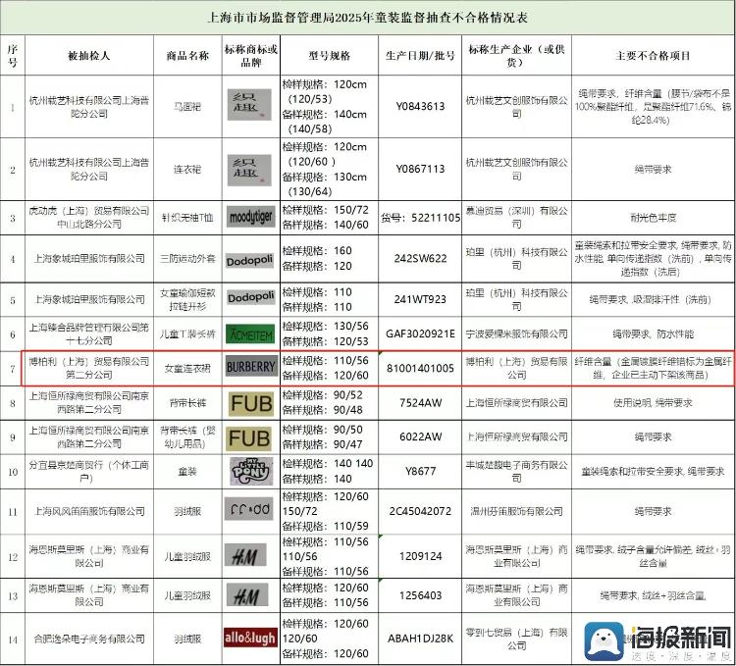Click the 织趣 brand logo in row 2

pyautogui.click(x=249, y=170)
